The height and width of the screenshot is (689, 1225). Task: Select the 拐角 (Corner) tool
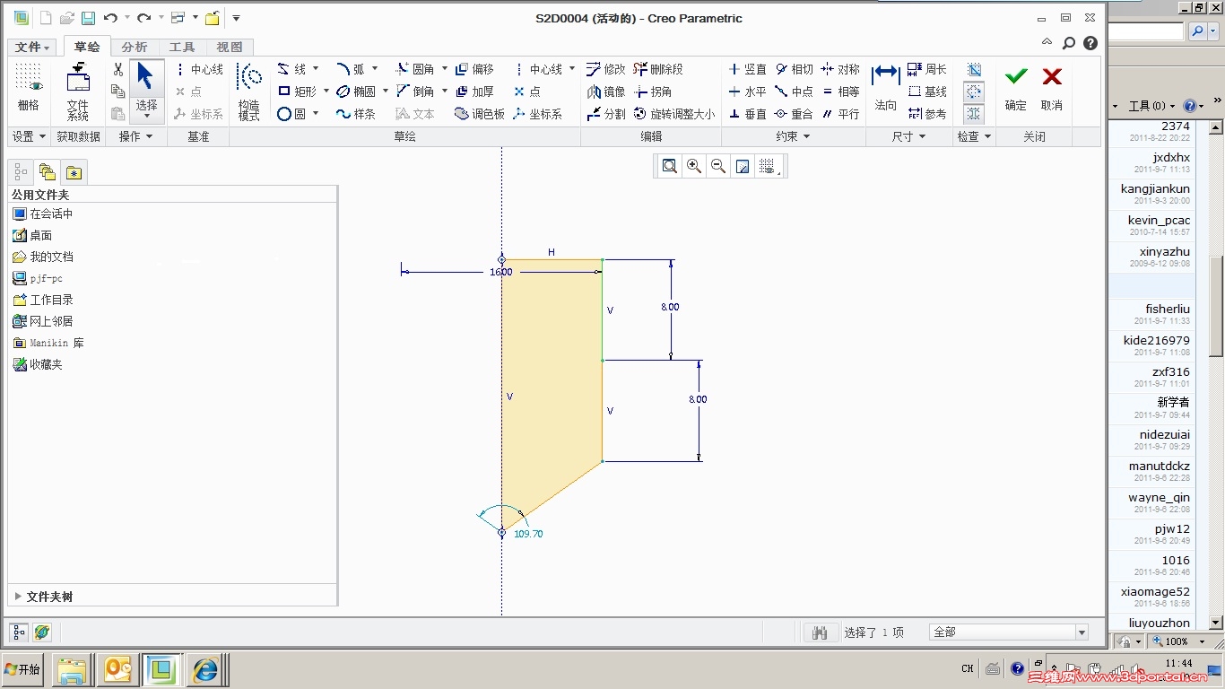tap(653, 92)
